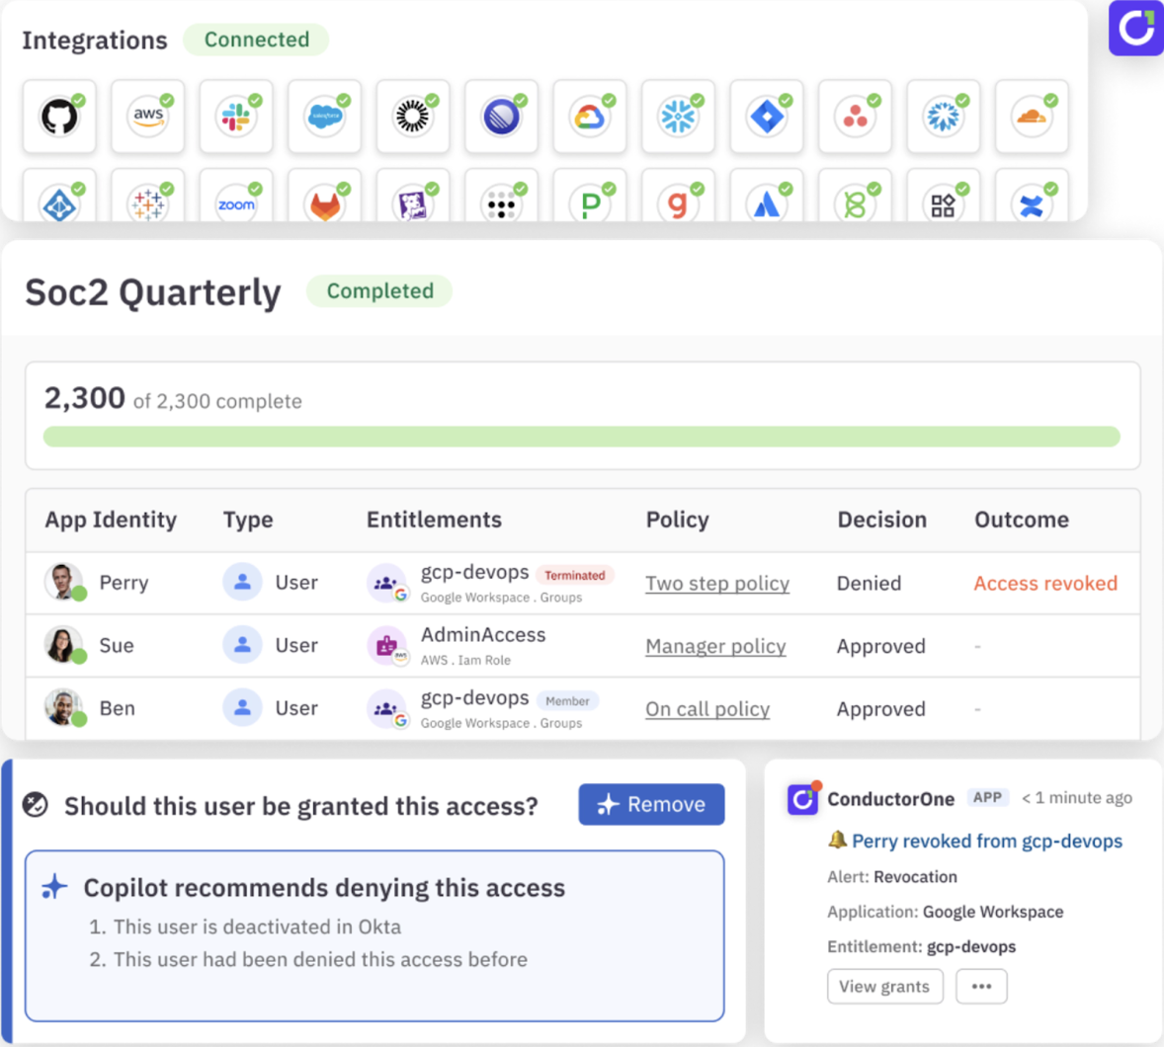Viewport: 1164px width, 1047px height.
Task: Click the name Ben in the table
Action: [118, 708]
